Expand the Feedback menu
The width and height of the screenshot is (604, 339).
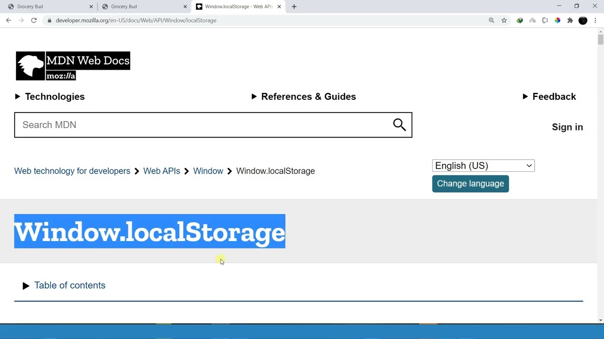coord(549,97)
